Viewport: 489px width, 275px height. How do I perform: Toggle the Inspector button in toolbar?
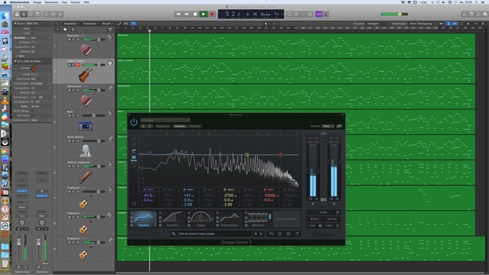(x=24, y=14)
